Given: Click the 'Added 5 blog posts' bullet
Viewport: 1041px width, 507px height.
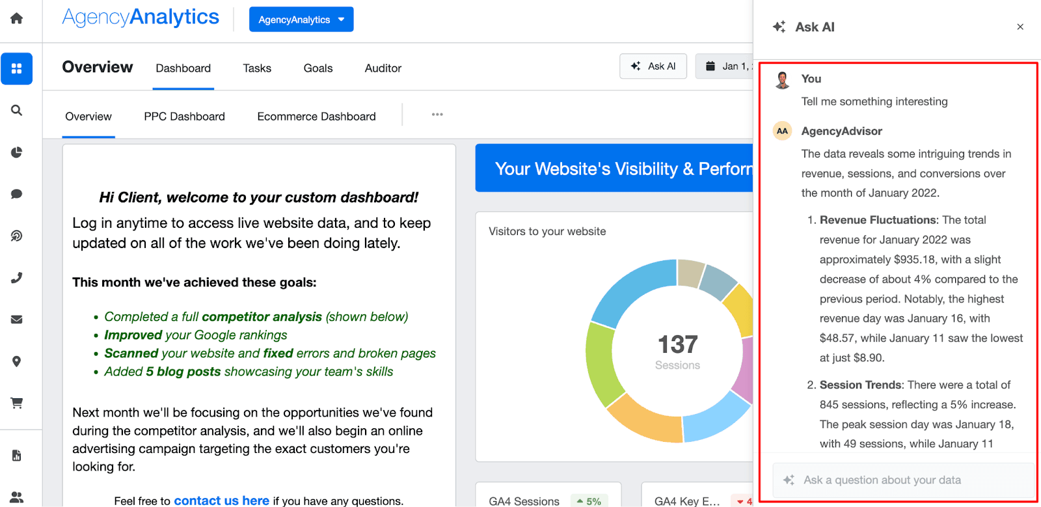Looking at the screenshot, I should pyautogui.click(x=249, y=372).
